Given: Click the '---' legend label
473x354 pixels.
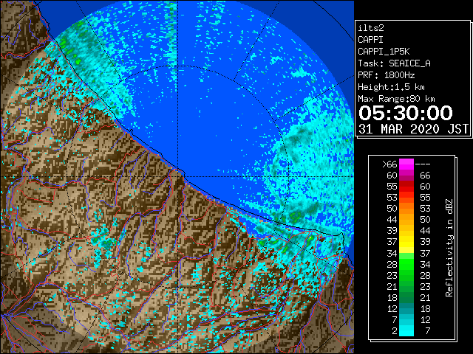Looking at the screenshot, I should point(423,164).
